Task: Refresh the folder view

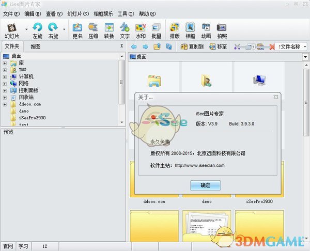Action: [x=168, y=46]
